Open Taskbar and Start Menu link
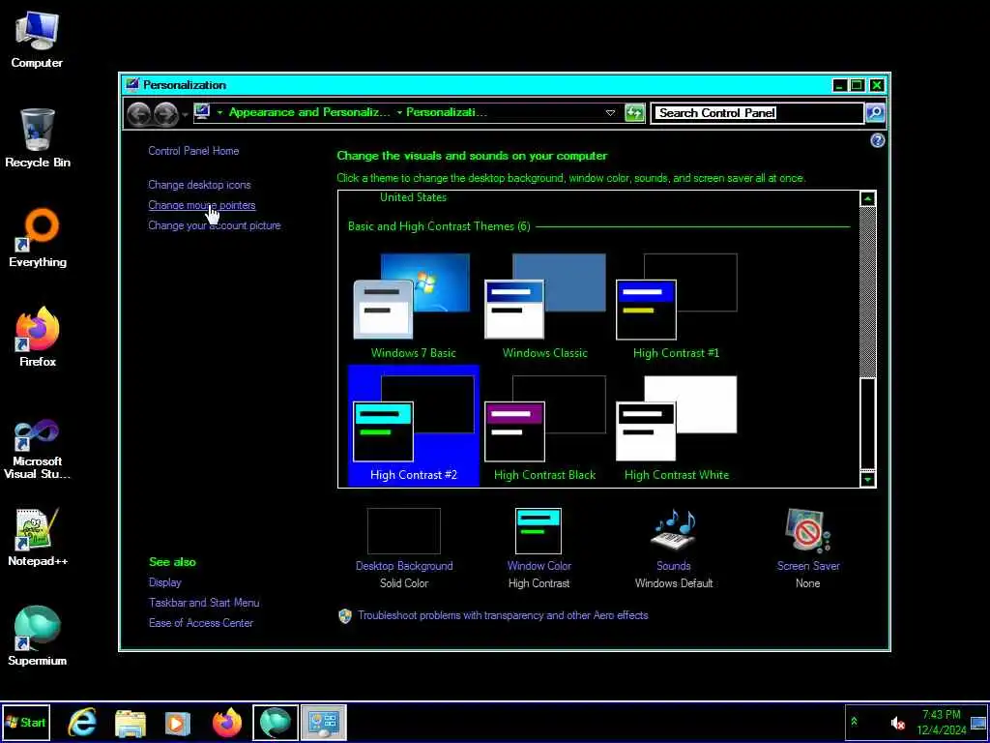The width and height of the screenshot is (990, 743). click(x=204, y=603)
